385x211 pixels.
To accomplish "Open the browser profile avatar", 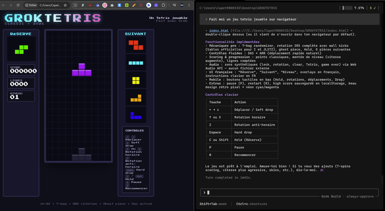I will point(182,5).
